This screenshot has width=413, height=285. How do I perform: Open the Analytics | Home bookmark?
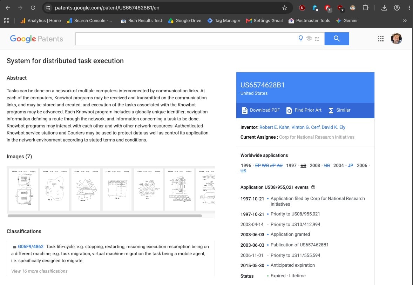point(41,21)
